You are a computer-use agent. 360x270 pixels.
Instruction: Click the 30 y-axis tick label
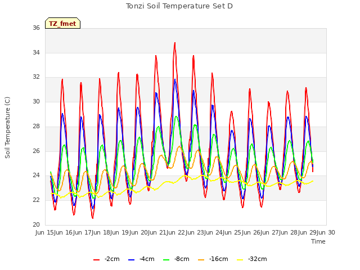tap(36, 101)
